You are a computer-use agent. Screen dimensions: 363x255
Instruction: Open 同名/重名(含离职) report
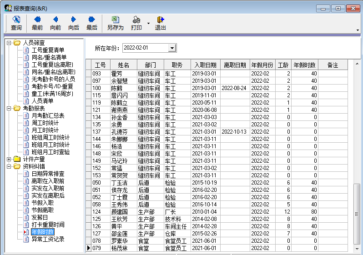[x=54, y=72]
